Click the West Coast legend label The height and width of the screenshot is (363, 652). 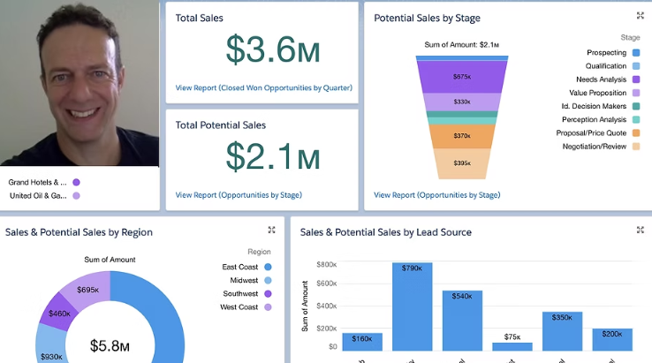tap(239, 307)
